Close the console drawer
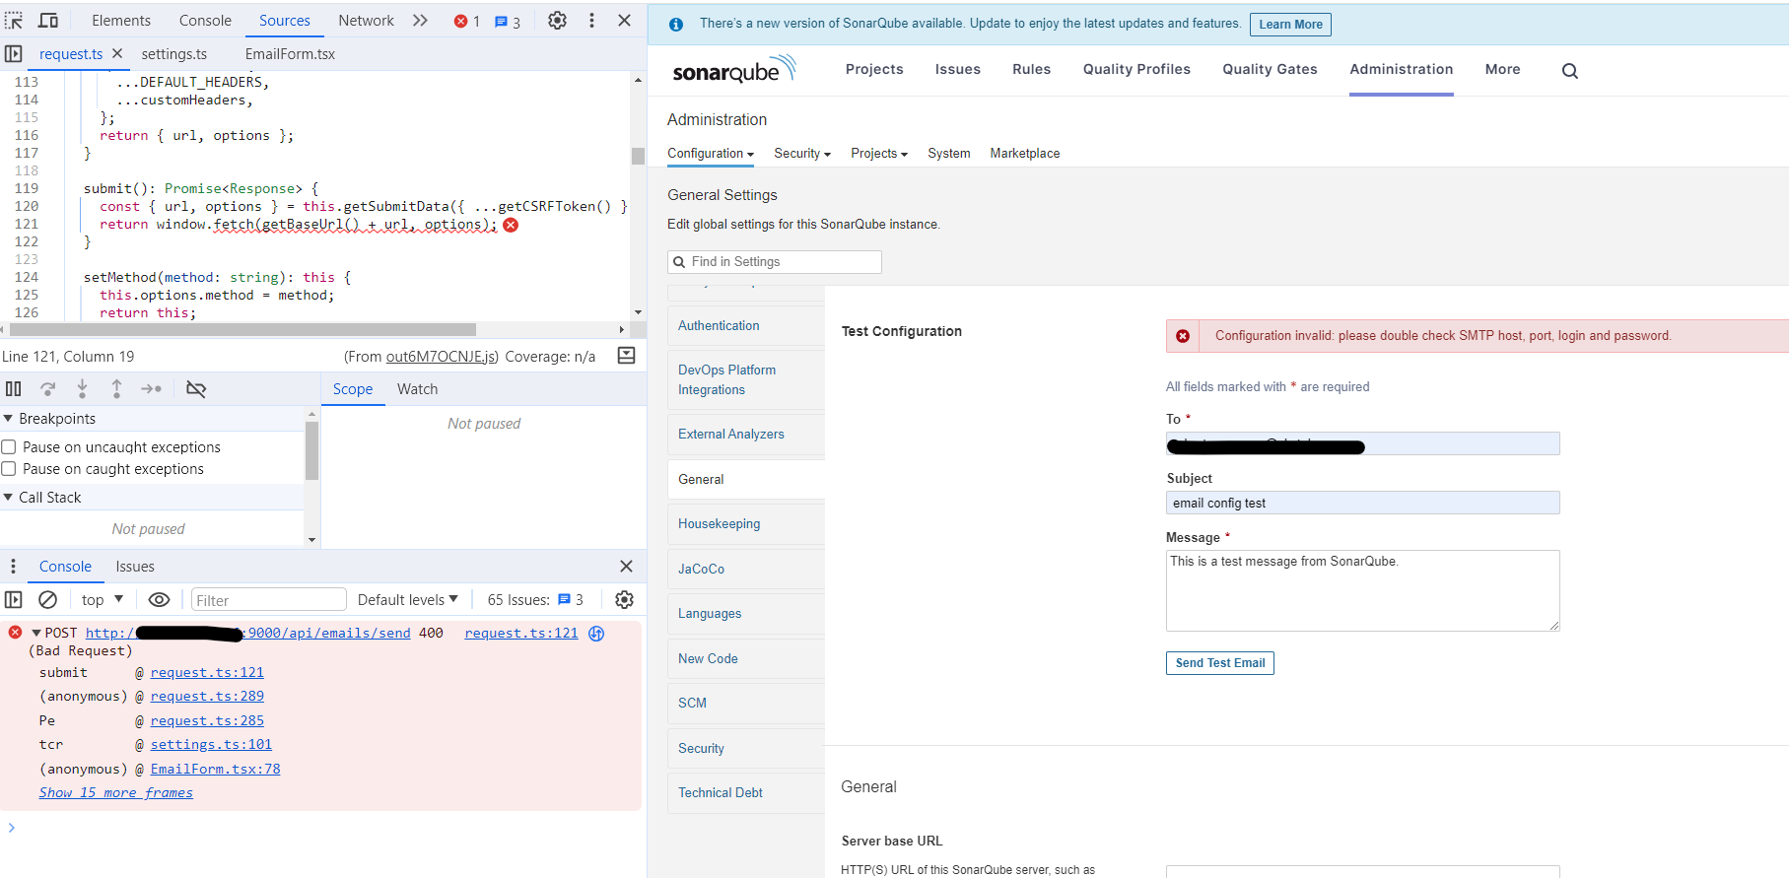This screenshot has height=878, width=1789. [626, 567]
